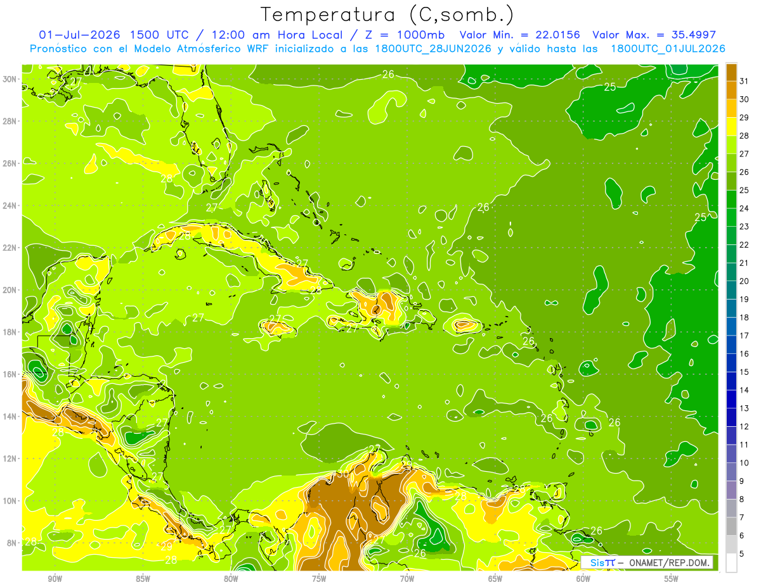Click the 80W longitude axis label
The width and height of the screenshot is (761, 587).
click(231, 579)
